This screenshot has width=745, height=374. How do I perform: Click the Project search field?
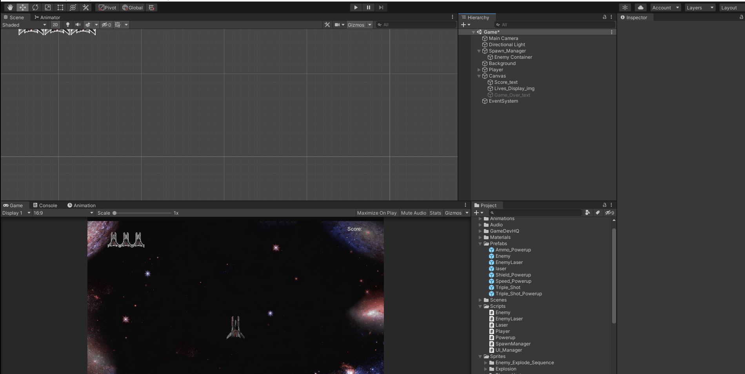click(x=535, y=213)
